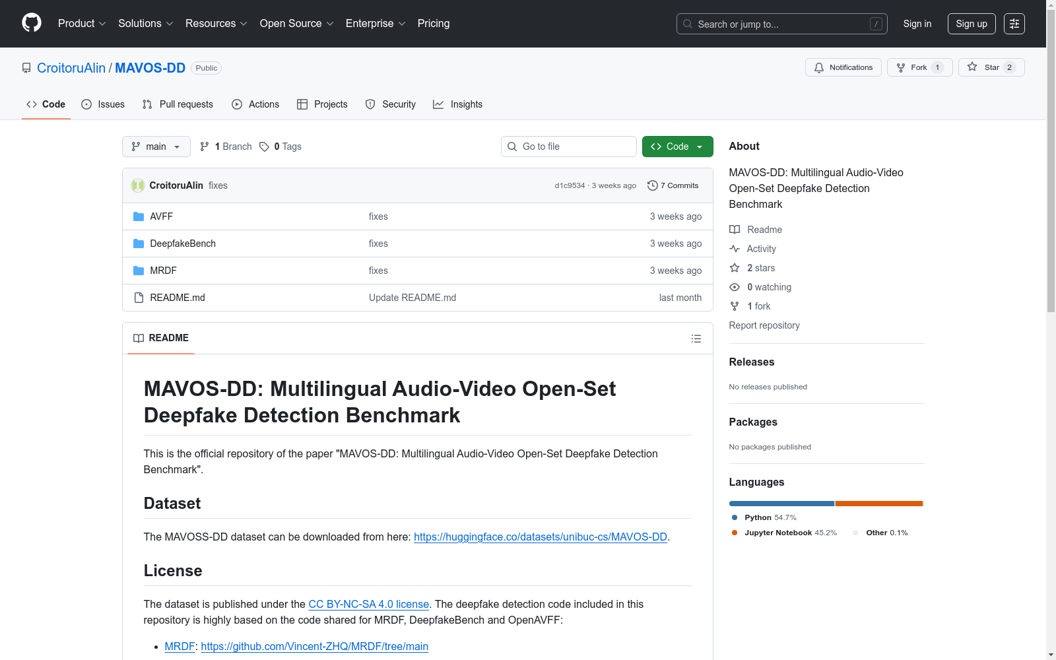Open the Update README.md commit message
Image resolution: width=1056 pixels, height=660 pixels.
412,298
